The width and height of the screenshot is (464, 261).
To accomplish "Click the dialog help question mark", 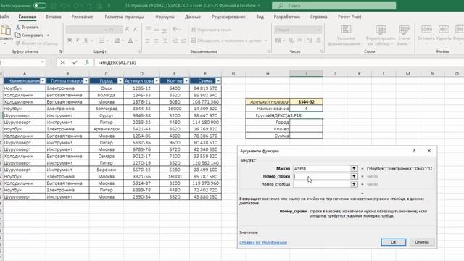I will (414, 151).
